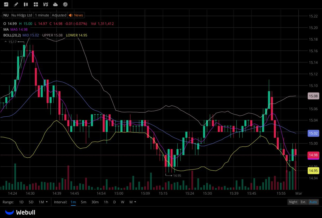
Task: Select the W weekly interval
Action: (x=123, y=202)
